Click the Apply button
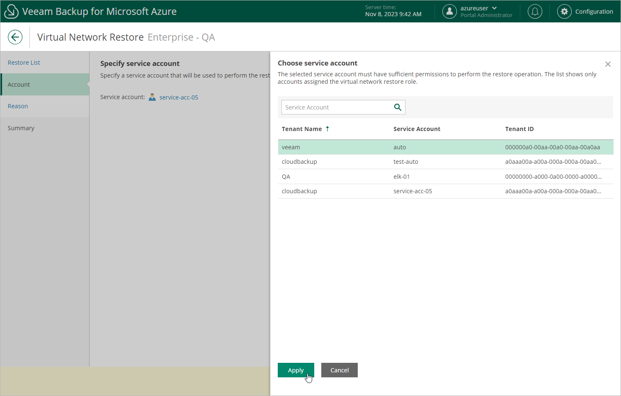Viewport: 621px width, 396px height. coord(296,370)
